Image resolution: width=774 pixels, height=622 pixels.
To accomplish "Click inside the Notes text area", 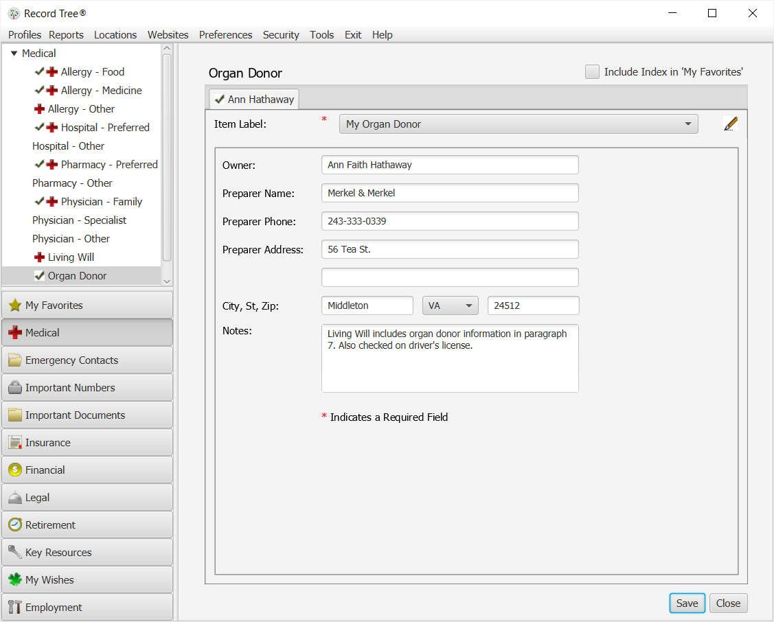I will 450,357.
